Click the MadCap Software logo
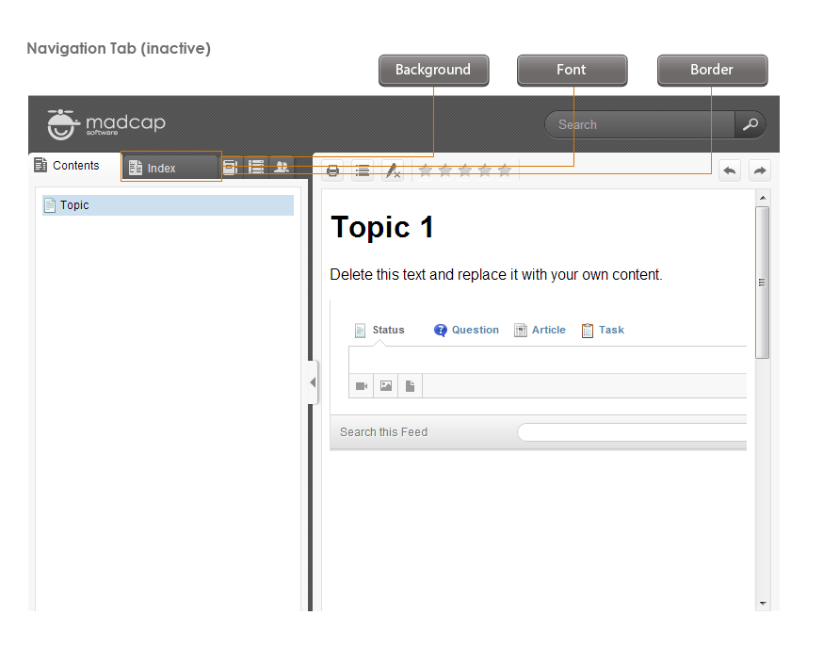823x664 pixels. pyautogui.click(x=106, y=124)
